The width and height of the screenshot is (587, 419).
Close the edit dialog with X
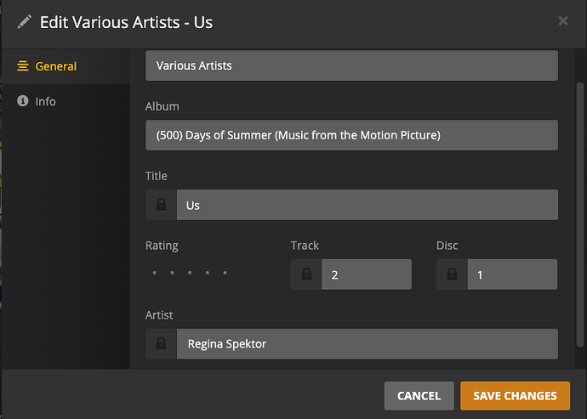click(563, 21)
